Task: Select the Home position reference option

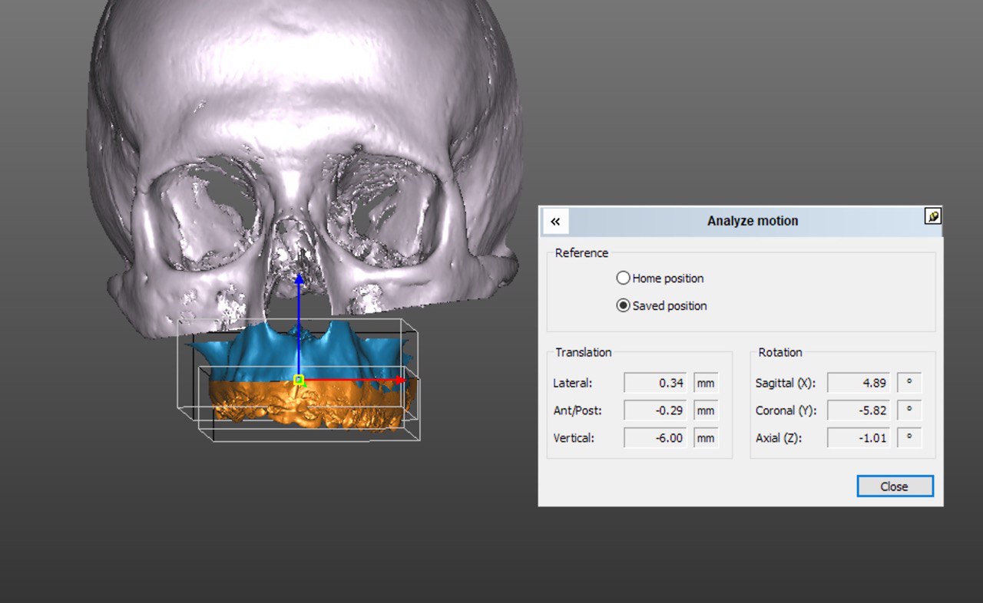Action: tap(624, 278)
